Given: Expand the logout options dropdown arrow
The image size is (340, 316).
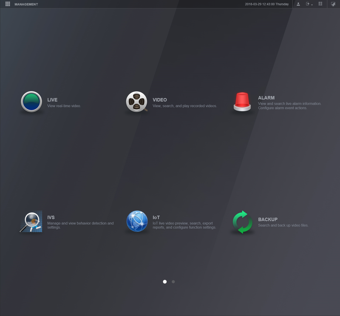Looking at the screenshot, I should click(x=312, y=4).
